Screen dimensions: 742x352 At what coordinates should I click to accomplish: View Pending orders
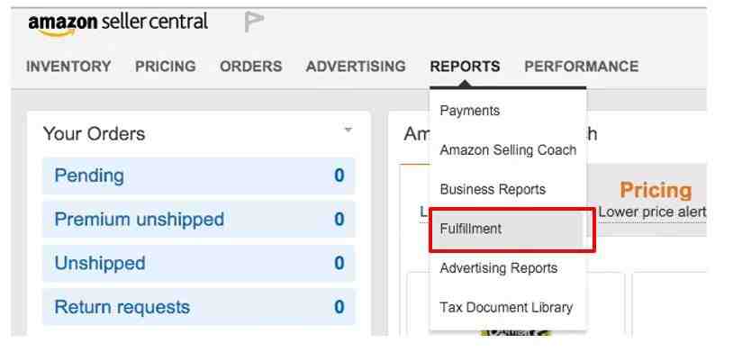point(198,176)
